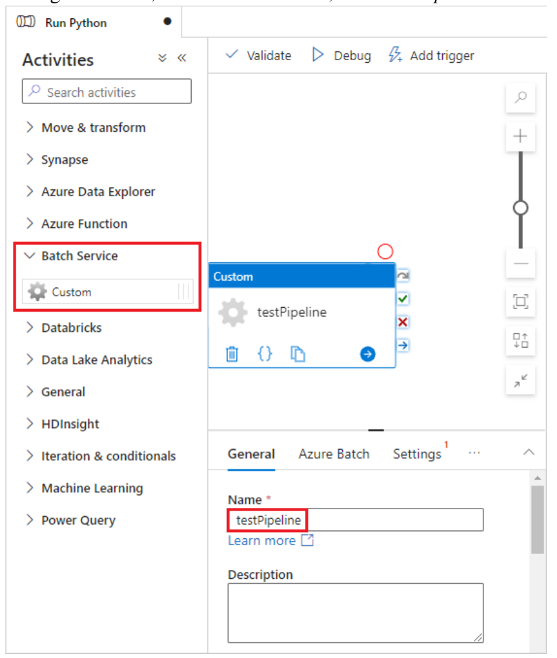Open the Learn more link
The image size is (557, 658).
tap(262, 540)
